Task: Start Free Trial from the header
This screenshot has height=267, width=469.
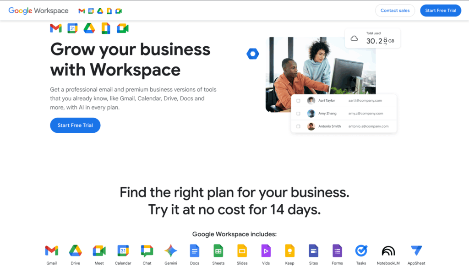Action: click(x=441, y=11)
